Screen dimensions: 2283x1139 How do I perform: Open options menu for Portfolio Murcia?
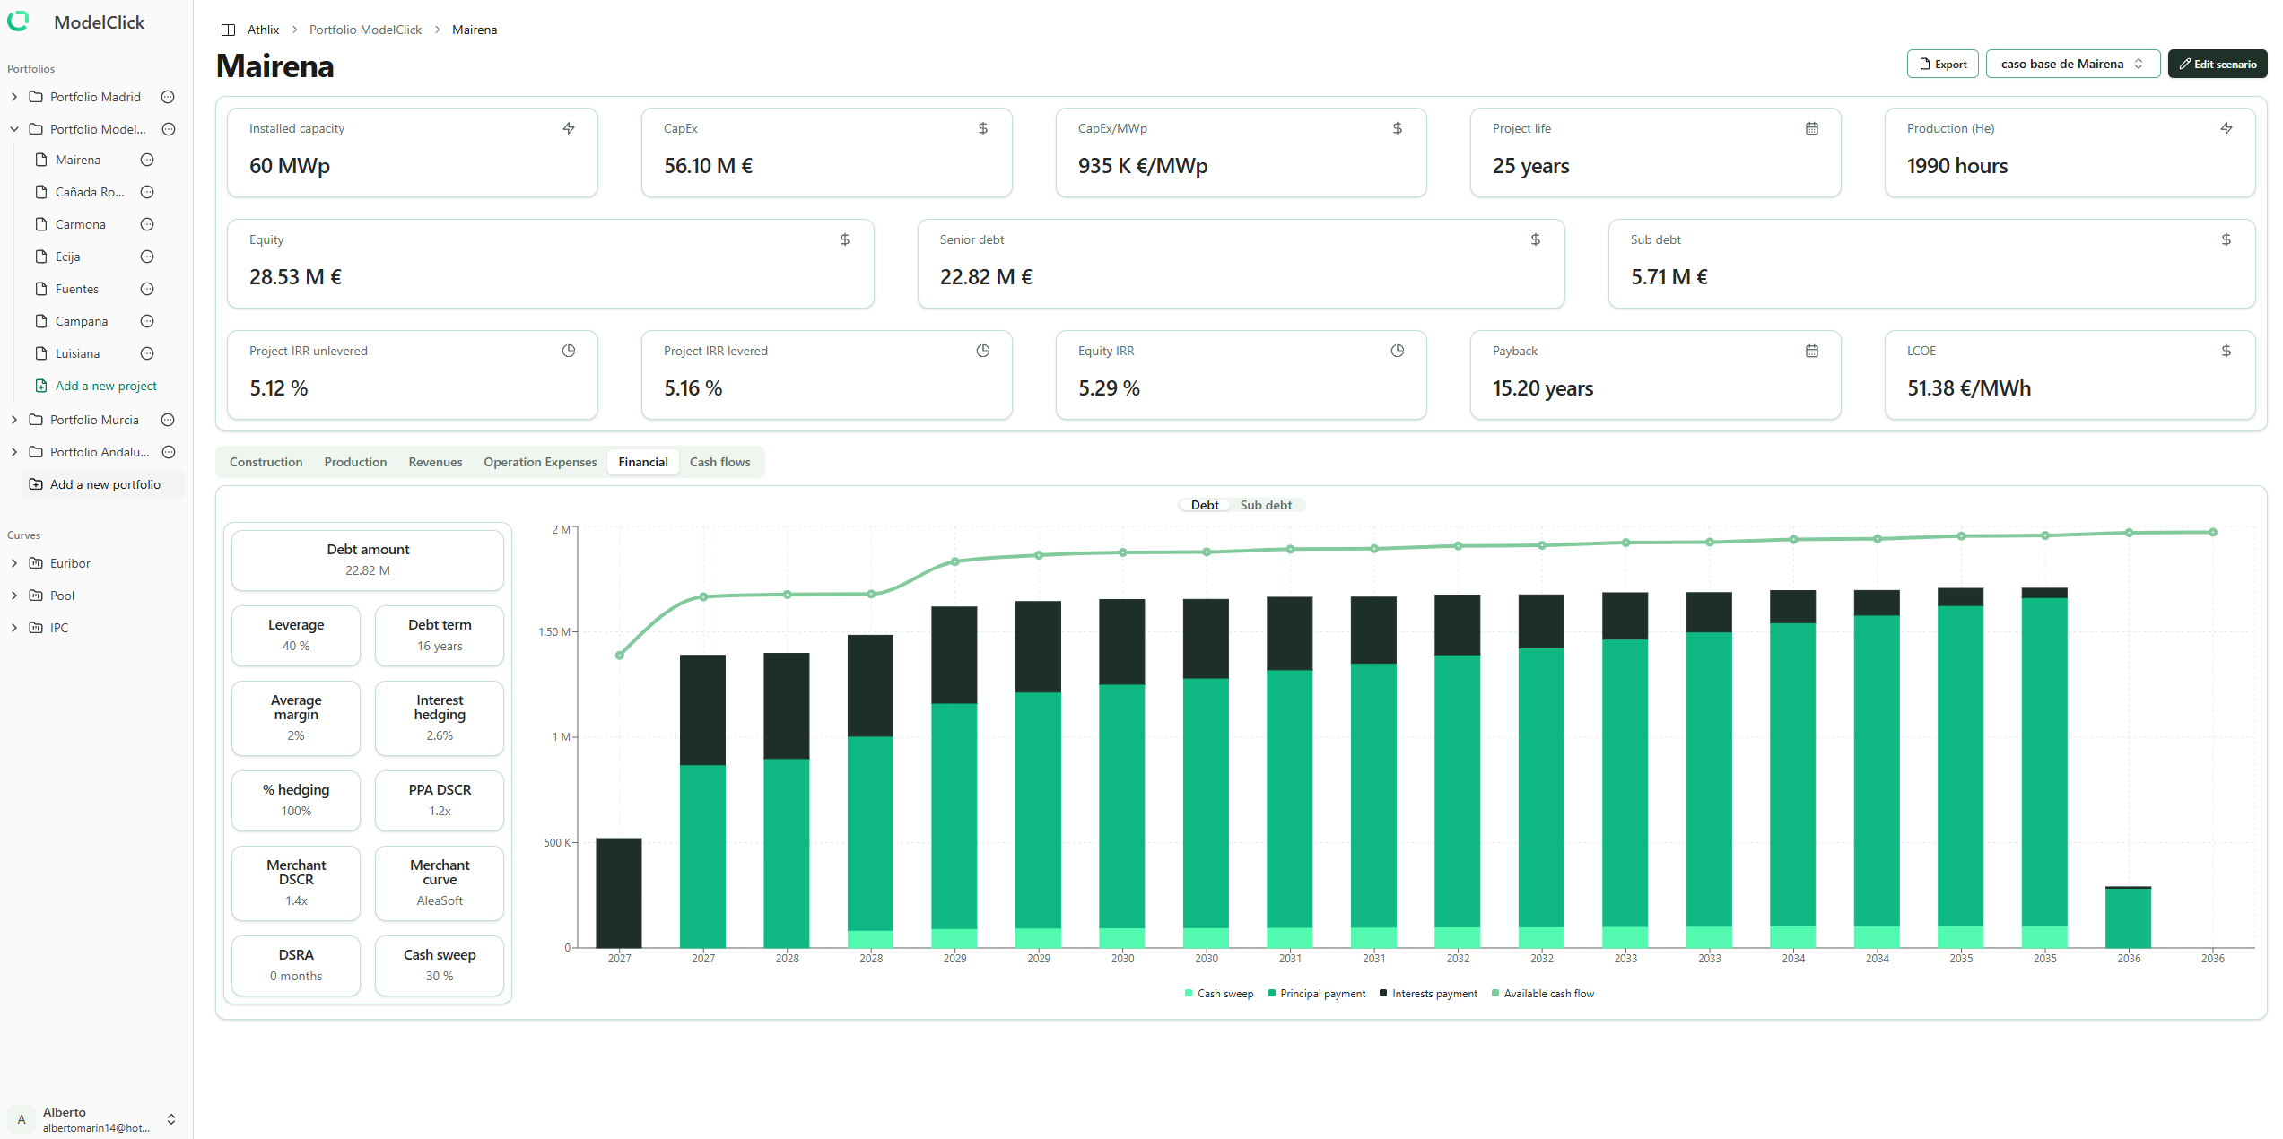tap(168, 420)
